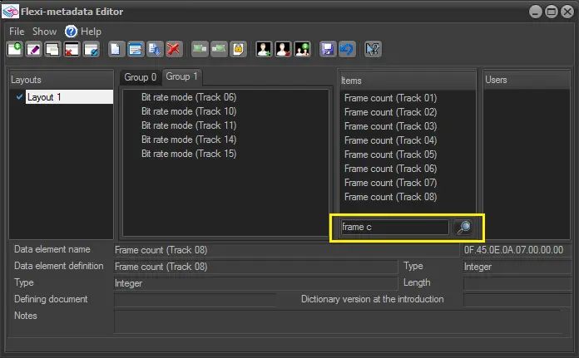This screenshot has height=358, width=579.
Task: Switch to the Group 0 tab
Action: 140,77
